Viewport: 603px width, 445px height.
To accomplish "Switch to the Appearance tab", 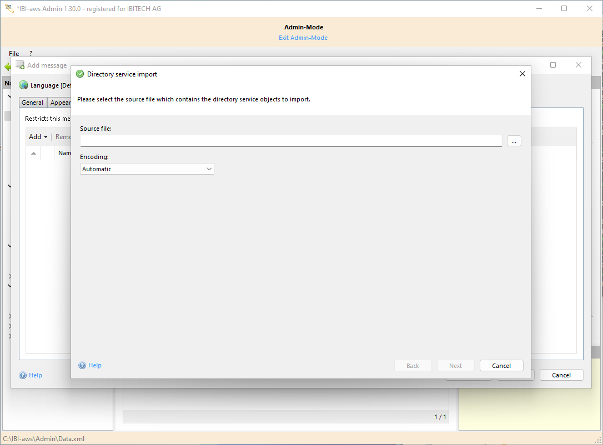I will click(61, 102).
